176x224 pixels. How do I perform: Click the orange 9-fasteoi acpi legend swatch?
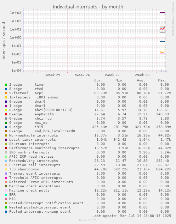(6, 93)
